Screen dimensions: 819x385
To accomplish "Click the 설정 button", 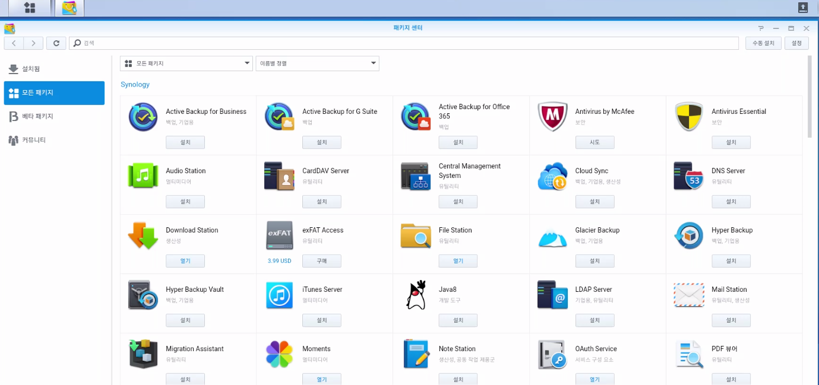I will (x=796, y=43).
